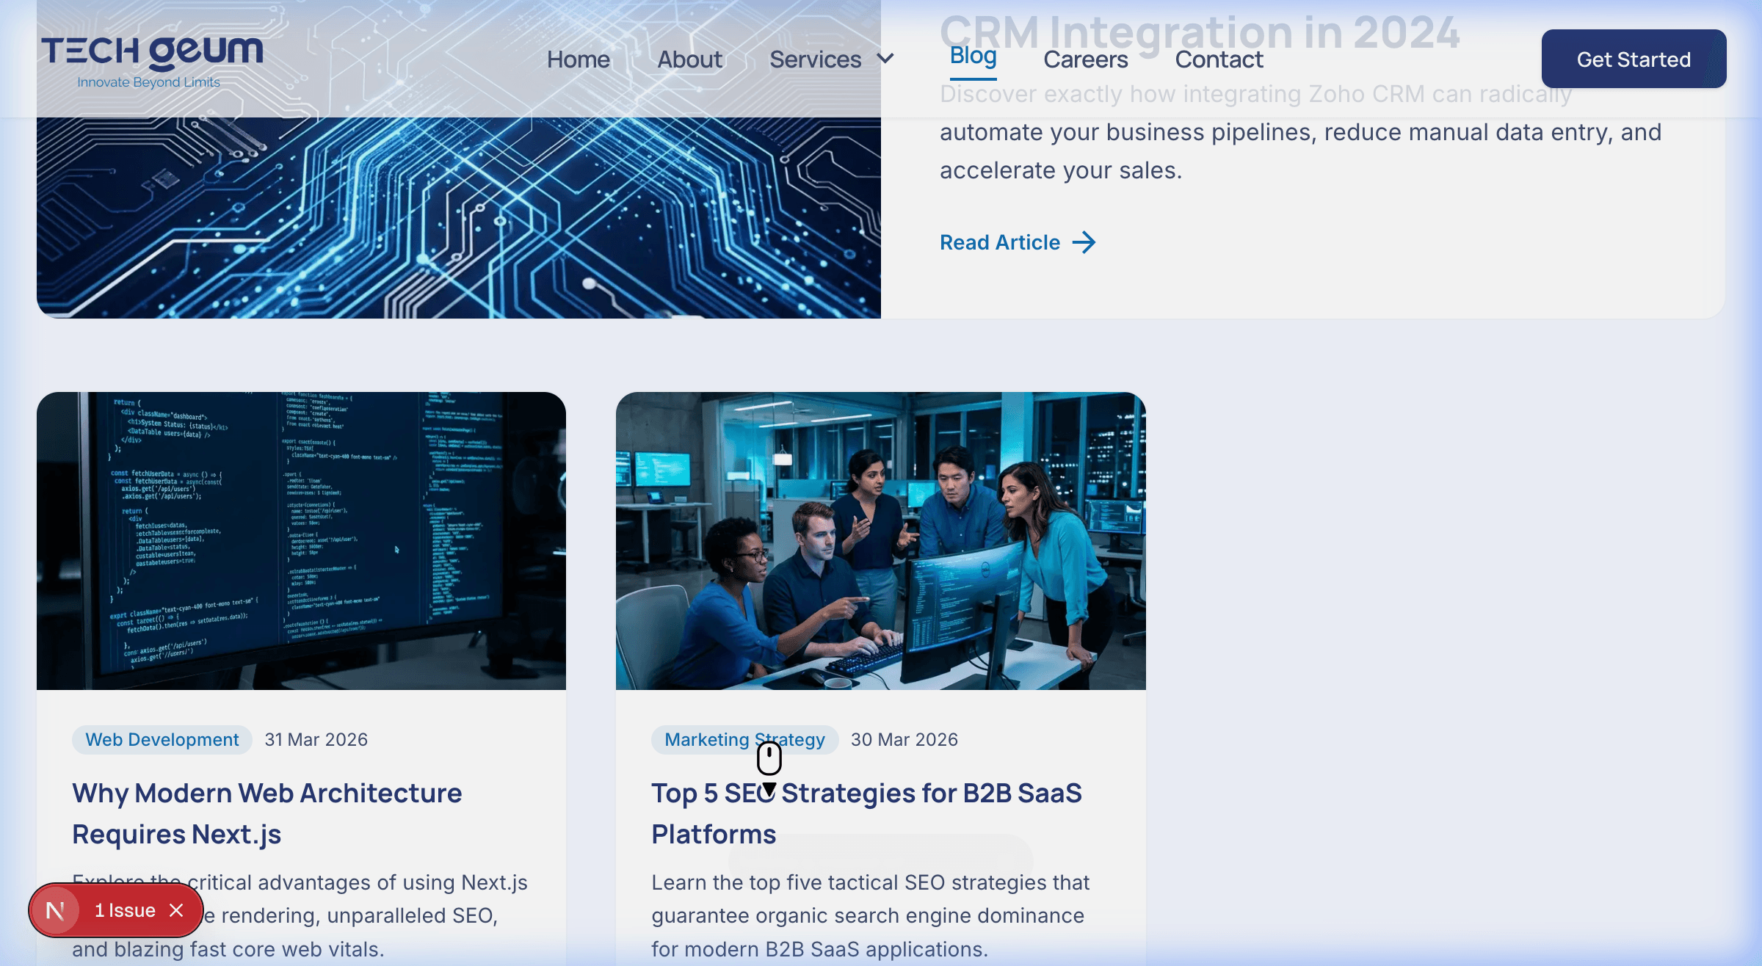Image resolution: width=1762 pixels, height=966 pixels.
Task: Click the Get Started button
Action: coord(1634,59)
